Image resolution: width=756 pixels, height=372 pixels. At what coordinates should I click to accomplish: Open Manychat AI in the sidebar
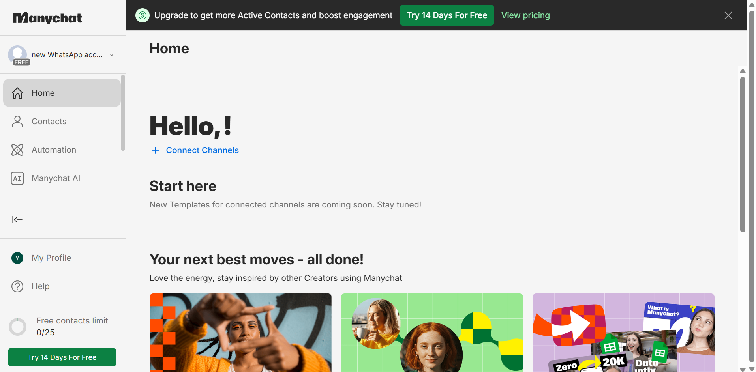[x=62, y=178]
